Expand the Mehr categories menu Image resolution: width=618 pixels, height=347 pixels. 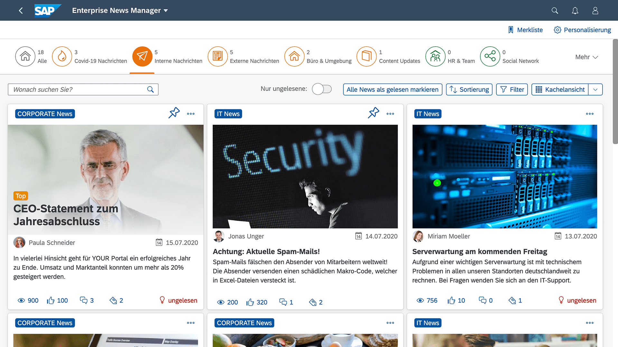[586, 57]
